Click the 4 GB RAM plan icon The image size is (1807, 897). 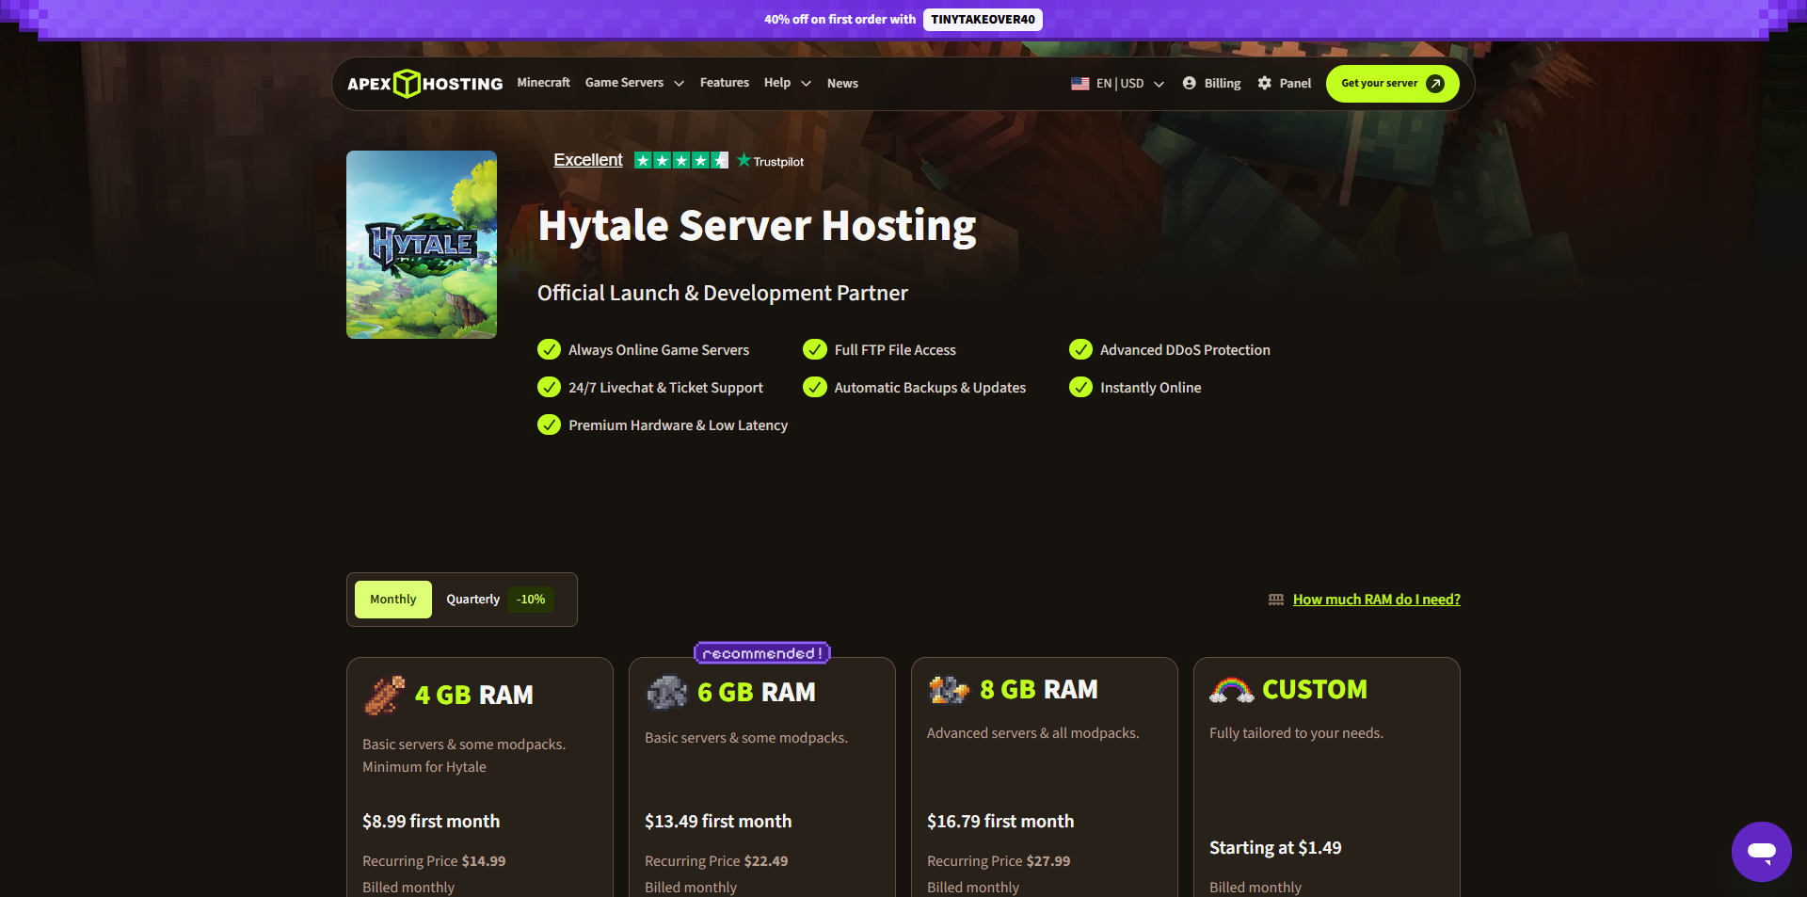[384, 696]
